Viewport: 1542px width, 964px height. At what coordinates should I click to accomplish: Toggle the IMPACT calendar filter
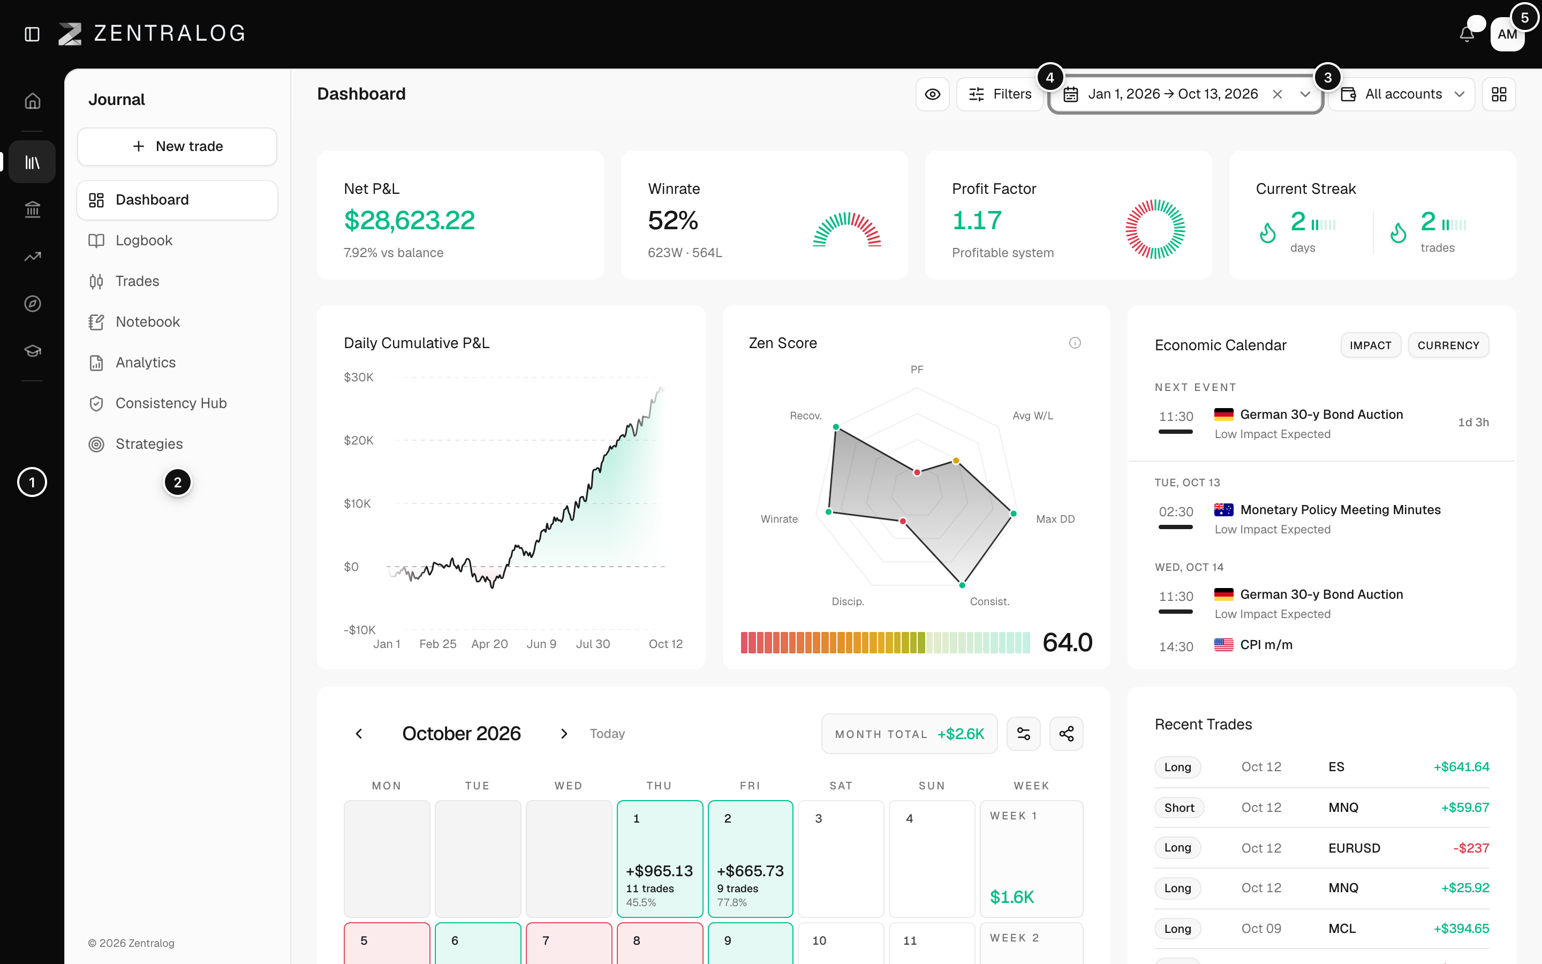(x=1370, y=345)
